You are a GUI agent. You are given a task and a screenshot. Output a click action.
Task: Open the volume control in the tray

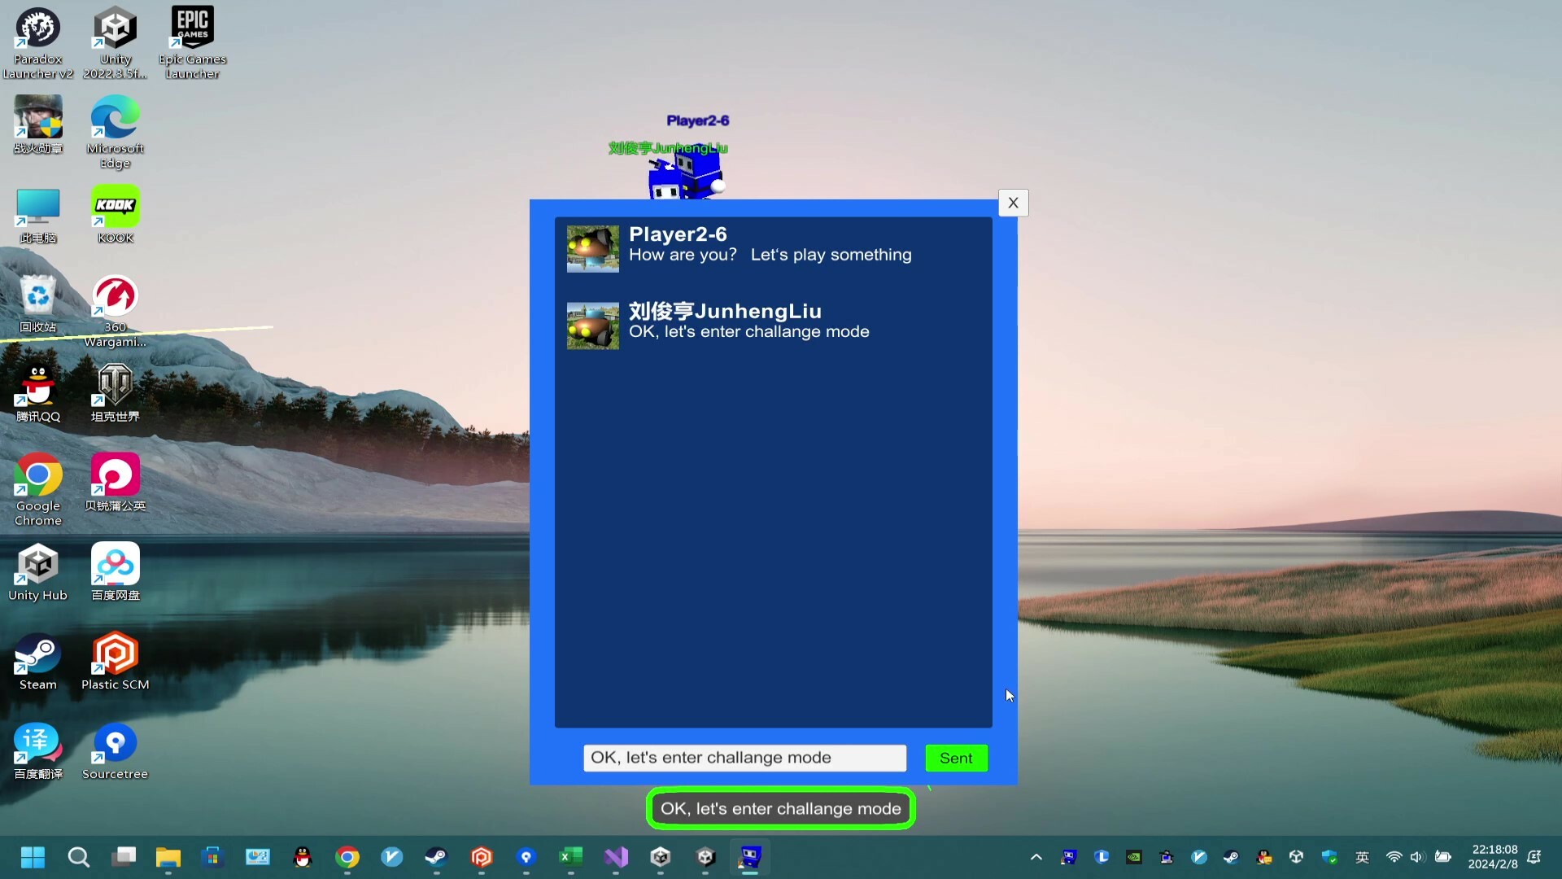click(1417, 858)
